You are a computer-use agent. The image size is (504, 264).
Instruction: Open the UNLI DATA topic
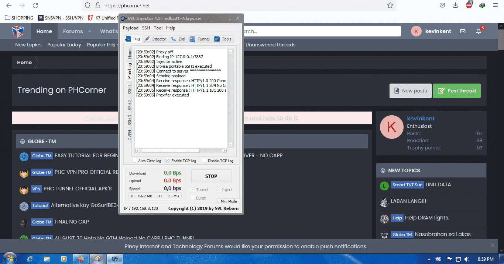tap(438, 184)
